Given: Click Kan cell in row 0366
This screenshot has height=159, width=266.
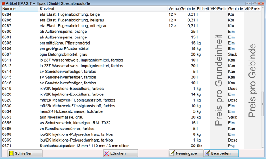Looking at the screenshot, I should pos(232,129).
